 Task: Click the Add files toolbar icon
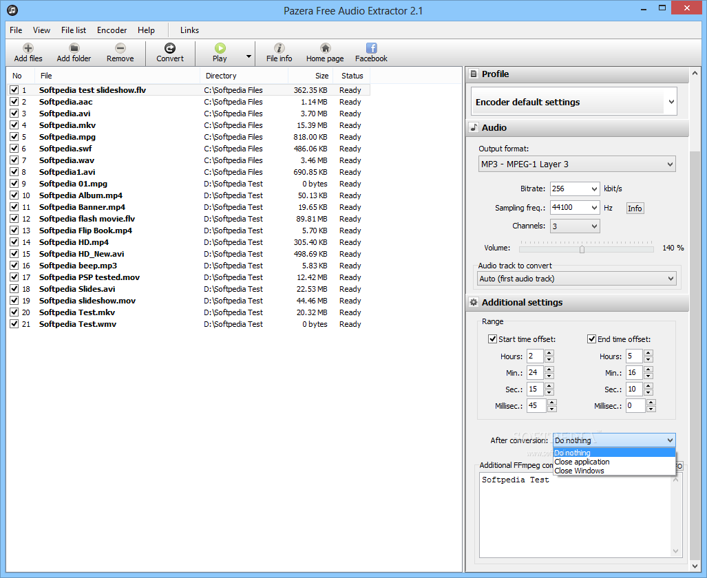[28, 47]
